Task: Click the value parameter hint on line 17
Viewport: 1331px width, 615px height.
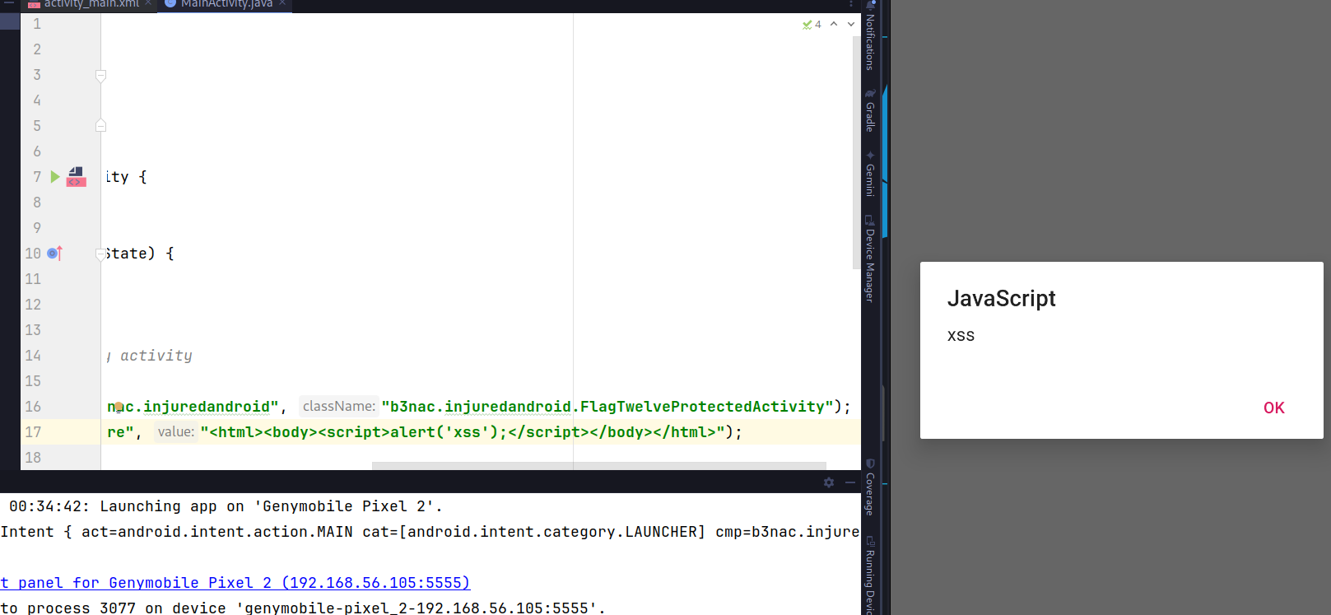Action: click(175, 431)
